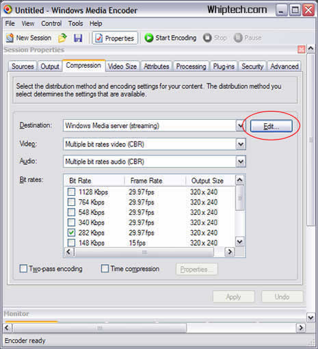Screen dimensions: 318x349
Task: Expand the Video mode dropdown
Action: [241, 144]
